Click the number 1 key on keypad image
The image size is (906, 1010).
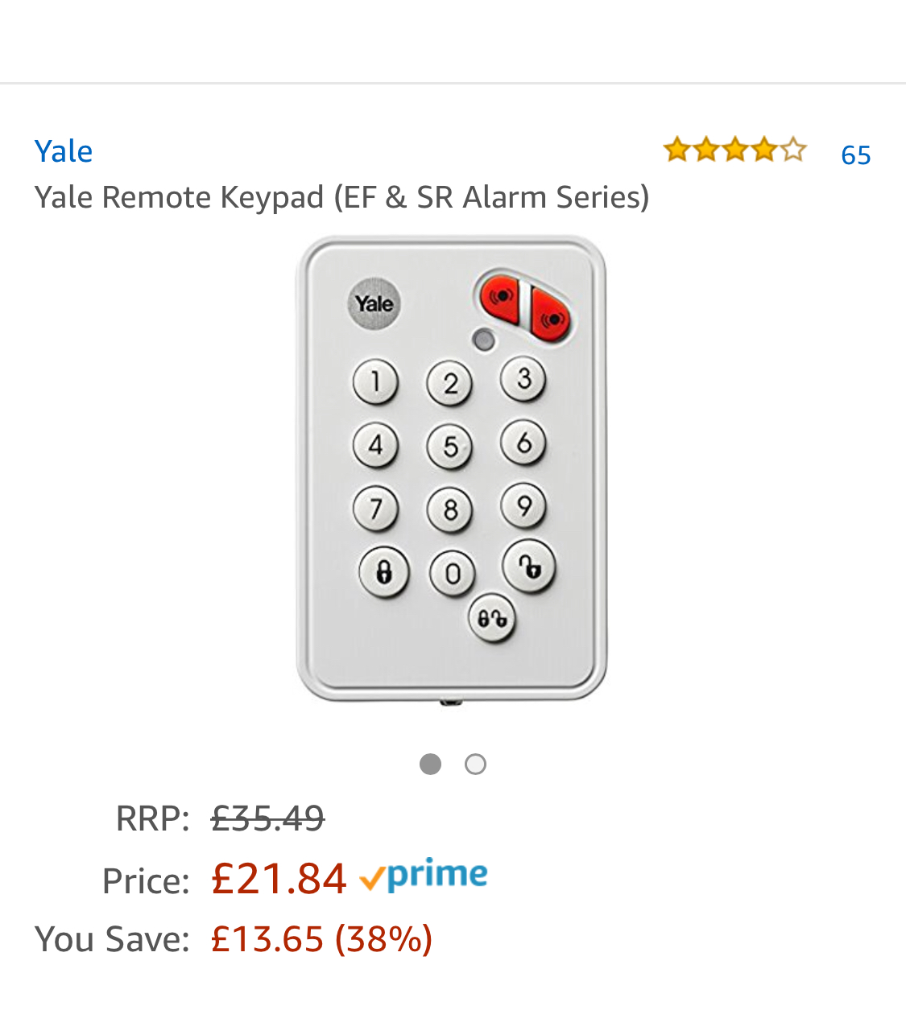[x=375, y=381]
